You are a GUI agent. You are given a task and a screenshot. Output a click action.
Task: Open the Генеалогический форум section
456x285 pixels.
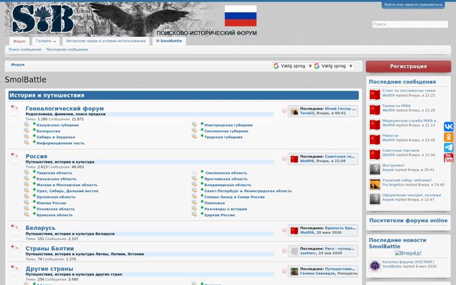pyautogui.click(x=65, y=108)
